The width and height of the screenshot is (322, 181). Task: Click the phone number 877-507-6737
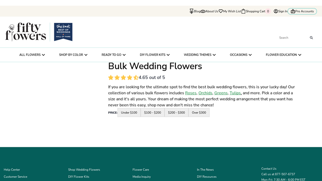[x=285, y=174]
